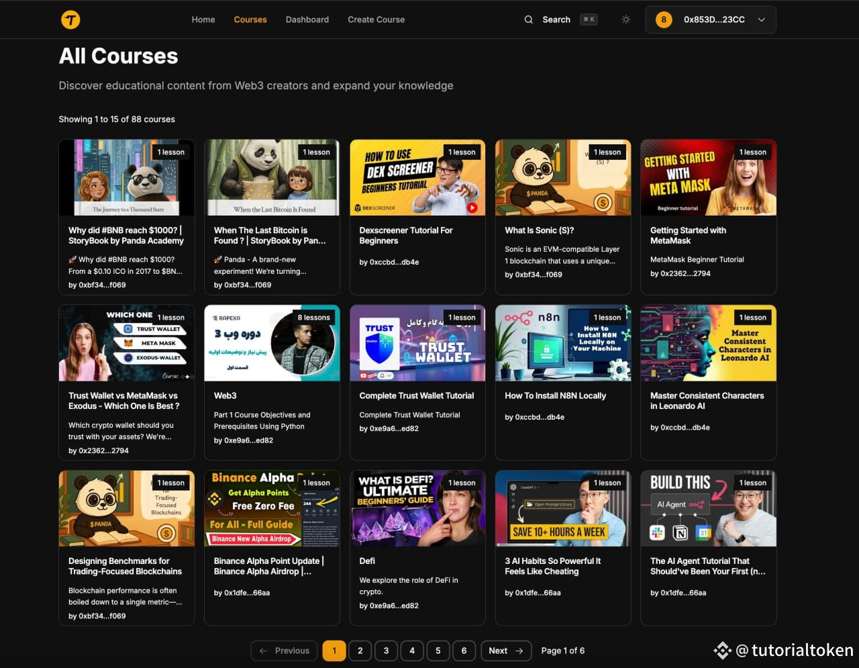Click title 'Master Consistent Characters in Leonardo AI'

coord(707,401)
